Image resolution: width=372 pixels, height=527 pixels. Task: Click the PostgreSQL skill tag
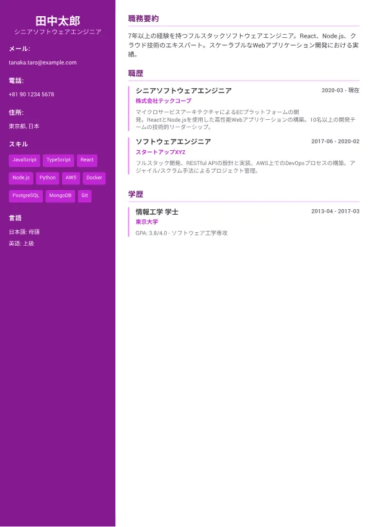25,196
